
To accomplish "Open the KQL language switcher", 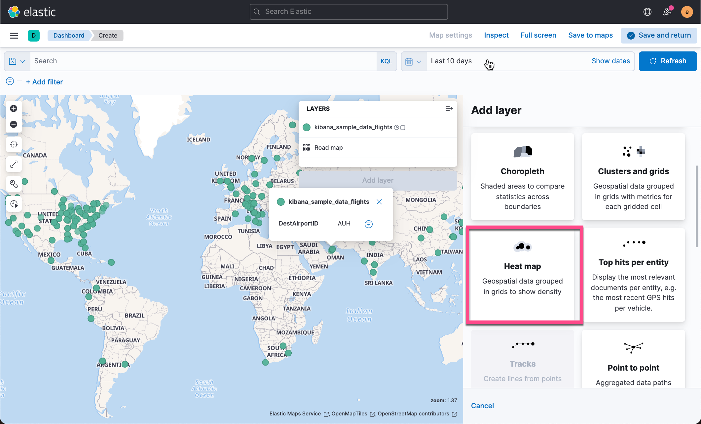I will coord(386,61).
